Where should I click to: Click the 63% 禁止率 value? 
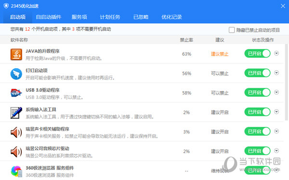[186, 54]
